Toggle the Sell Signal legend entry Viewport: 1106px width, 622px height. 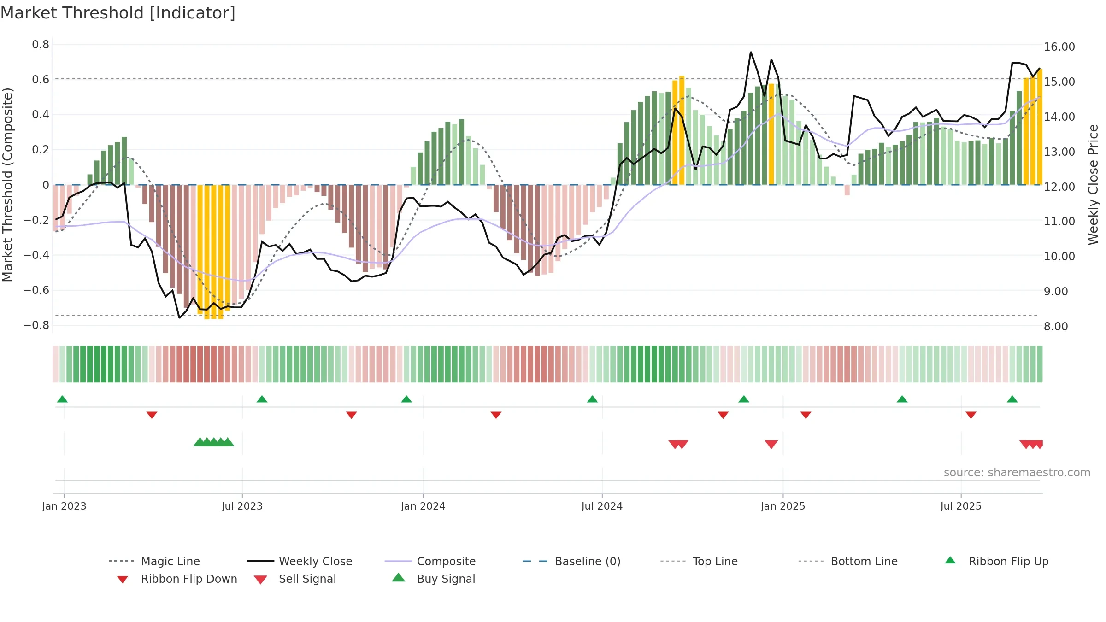coord(295,579)
